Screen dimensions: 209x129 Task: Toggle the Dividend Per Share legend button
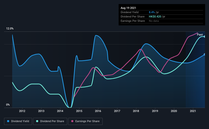pyautogui.click(x=50, y=121)
